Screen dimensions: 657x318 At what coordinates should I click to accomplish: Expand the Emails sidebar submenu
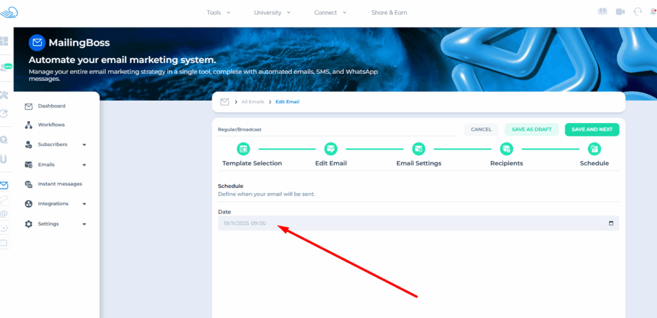(84, 165)
